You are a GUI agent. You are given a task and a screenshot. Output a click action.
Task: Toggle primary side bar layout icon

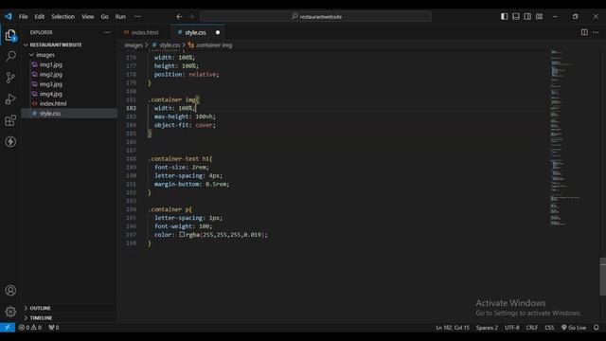point(505,16)
